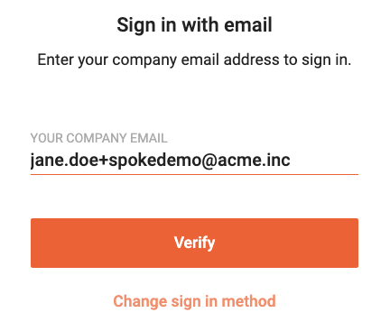This screenshot has height=331, width=390.
Task: Click the YOUR COMPANY EMAIL label
Action: [98, 138]
